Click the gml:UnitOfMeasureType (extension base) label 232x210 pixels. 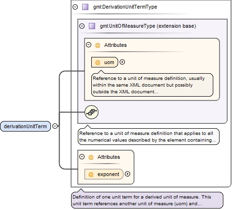click(148, 26)
